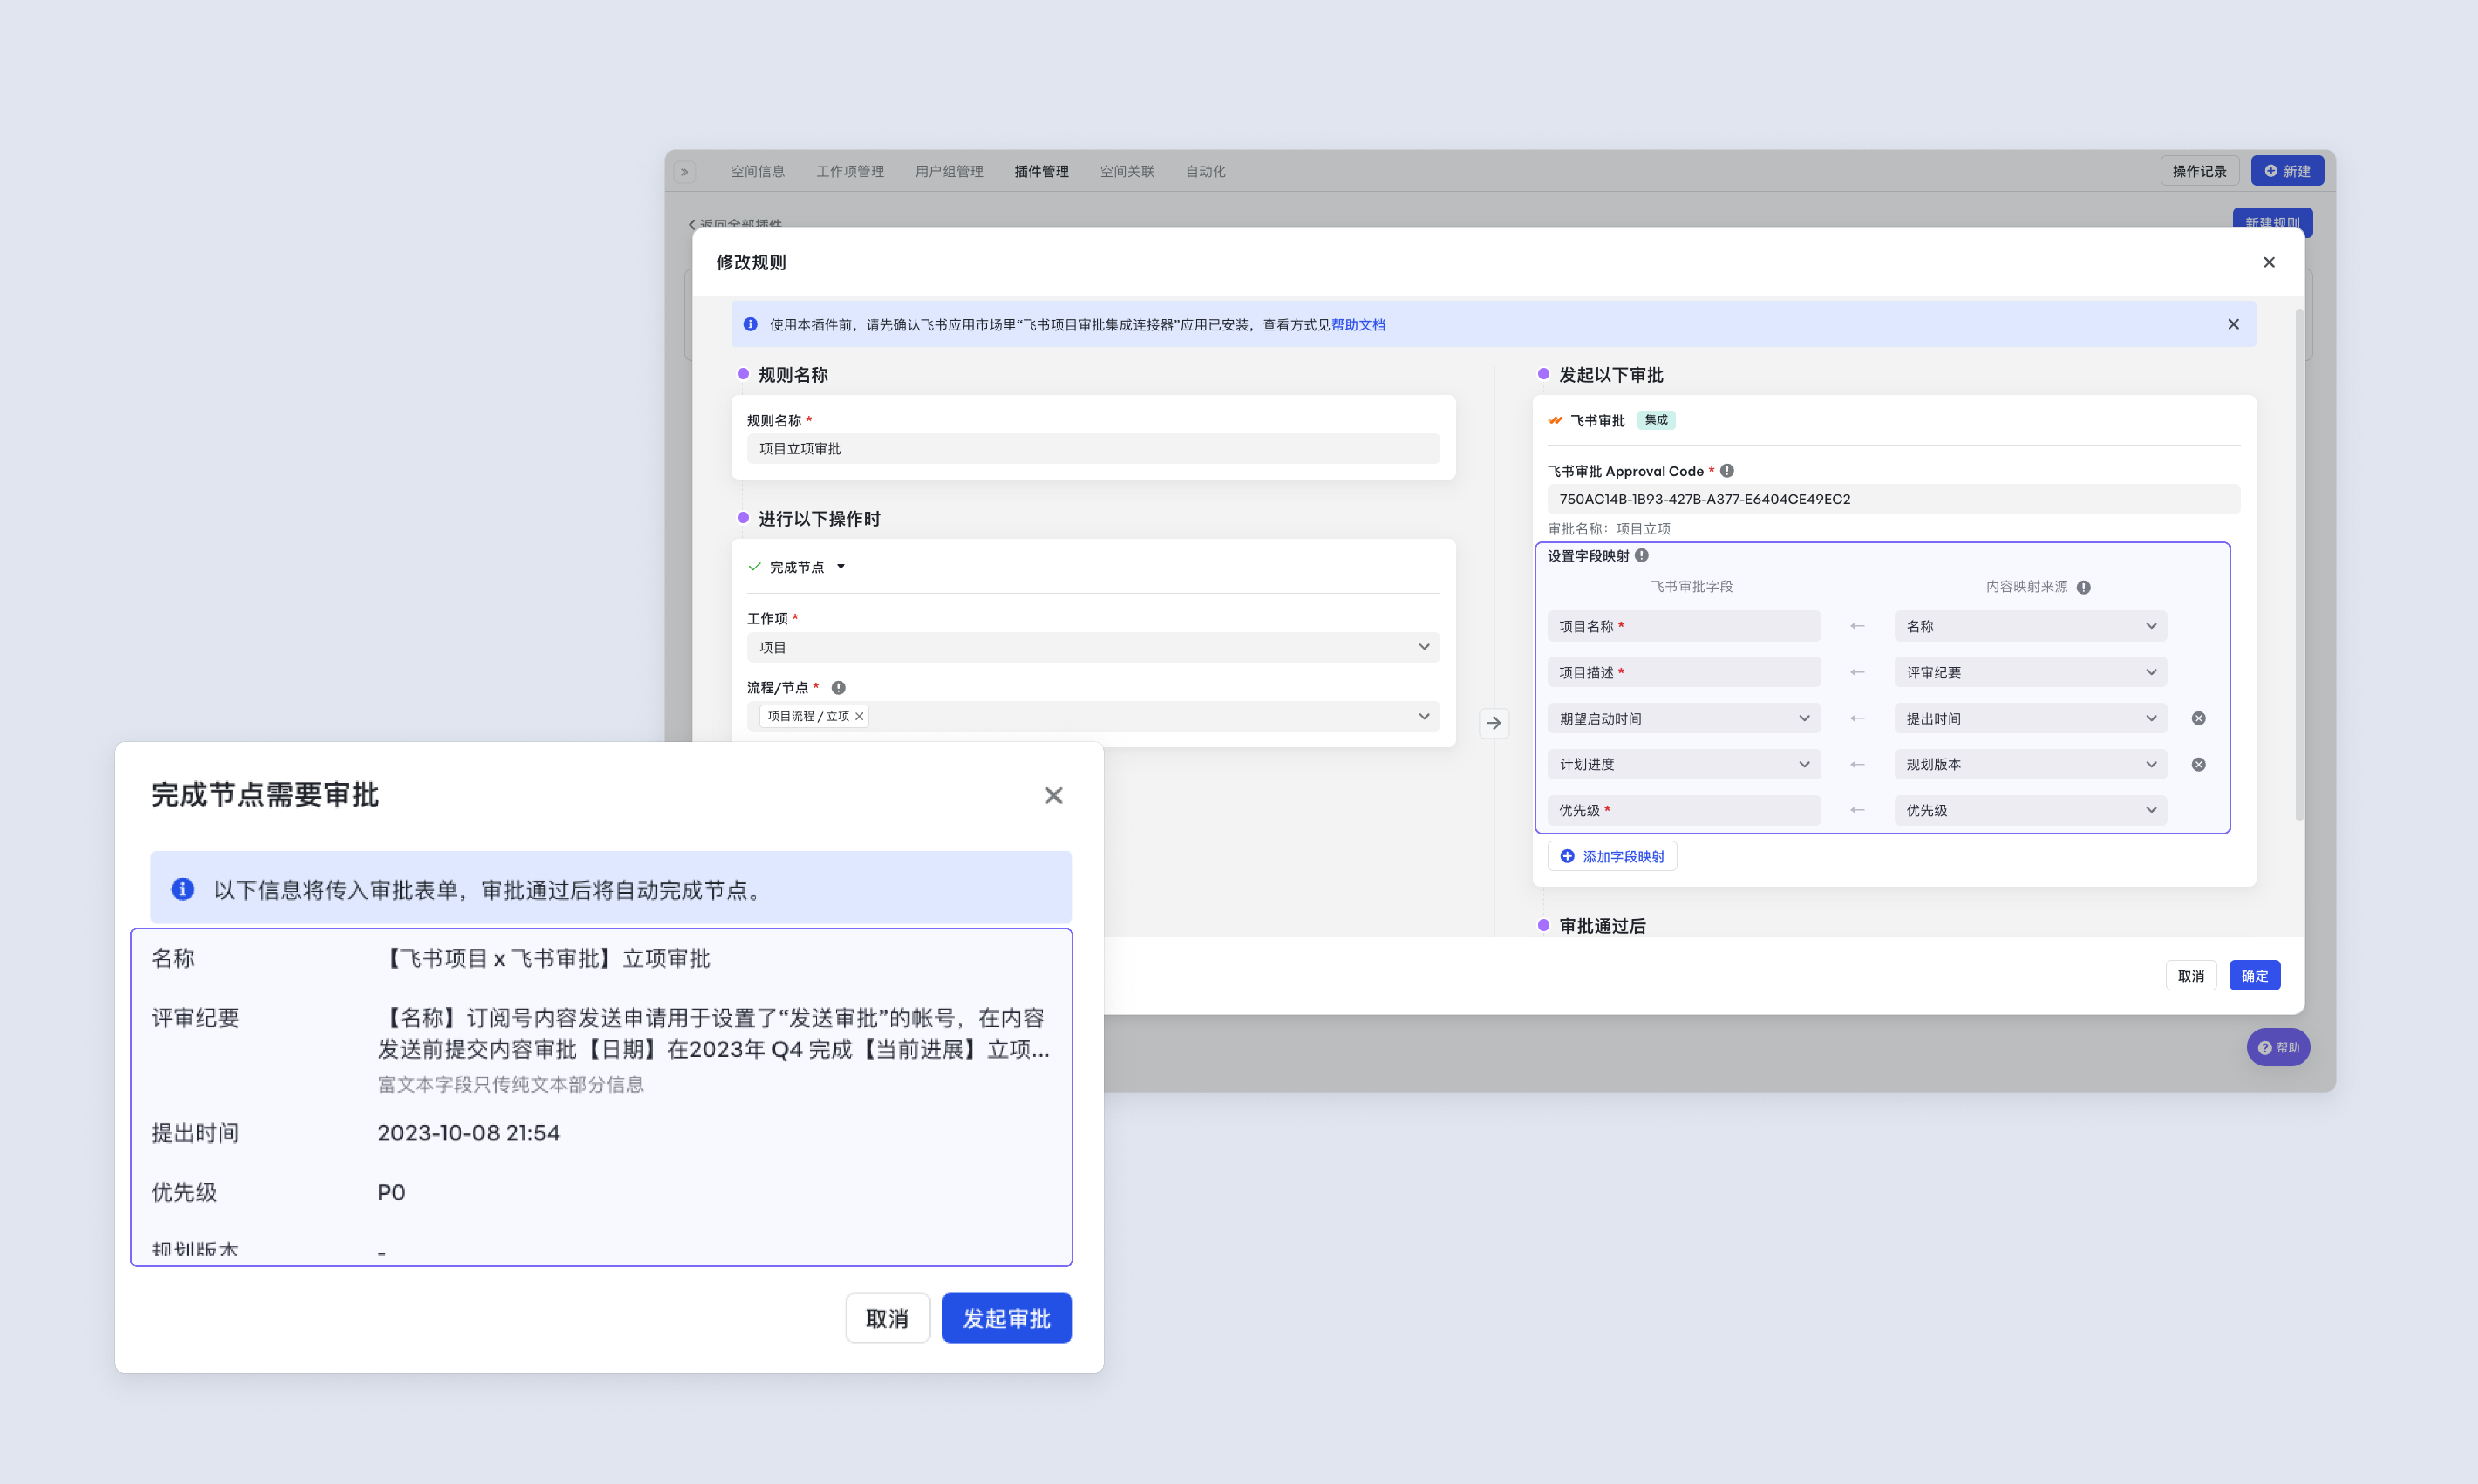The height and width of the screenshot is (1484, 2478).
Task: Click the info icon in the plugin notice banner
Action: point(750,324)
